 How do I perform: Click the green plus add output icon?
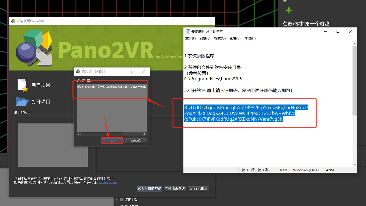pyautogui.click(x=288, y=10)
